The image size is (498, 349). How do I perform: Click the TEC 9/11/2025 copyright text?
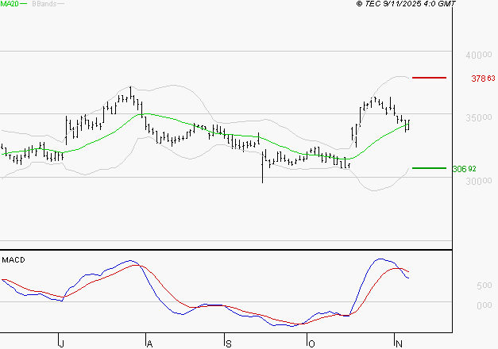406,4
